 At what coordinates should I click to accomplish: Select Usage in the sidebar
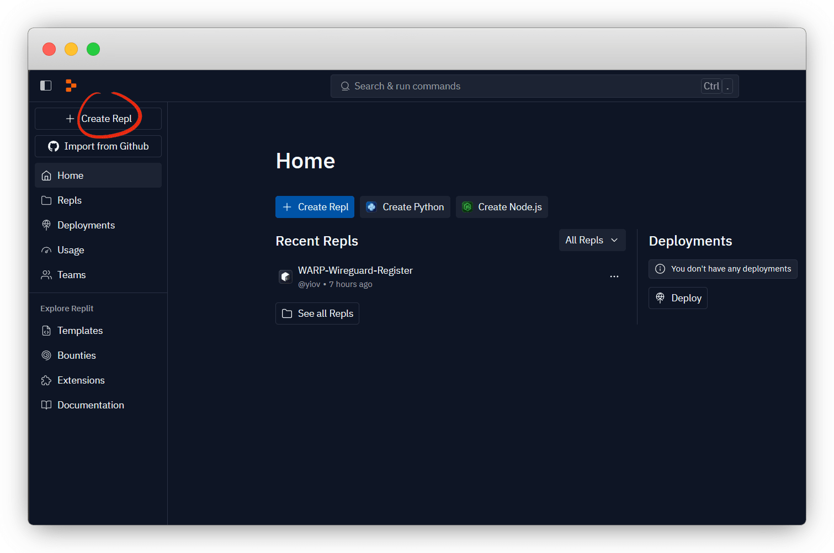pos(71,250)
